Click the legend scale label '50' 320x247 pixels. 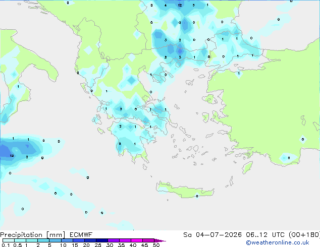(156, 245)
